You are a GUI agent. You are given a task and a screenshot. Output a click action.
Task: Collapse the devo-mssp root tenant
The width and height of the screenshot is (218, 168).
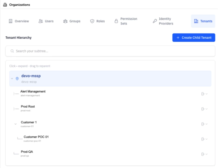click(x=12, y=78)
